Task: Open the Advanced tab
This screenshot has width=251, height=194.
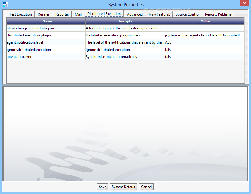Action: 135,14
